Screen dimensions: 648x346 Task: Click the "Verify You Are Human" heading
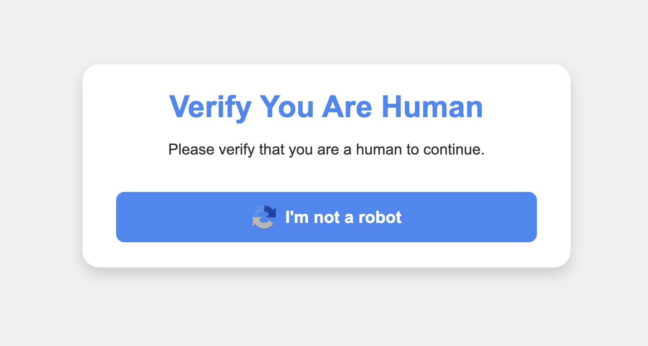click(326, 107)
